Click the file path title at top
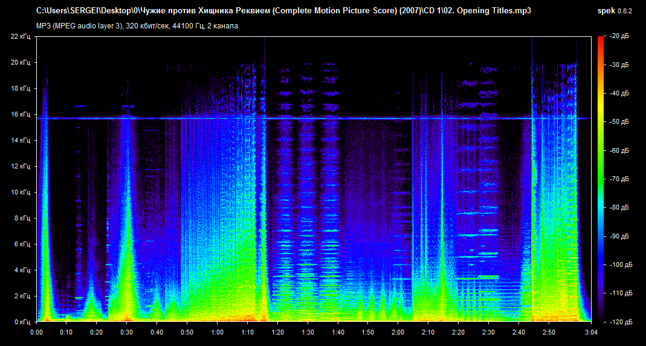 tap(284, 11)
